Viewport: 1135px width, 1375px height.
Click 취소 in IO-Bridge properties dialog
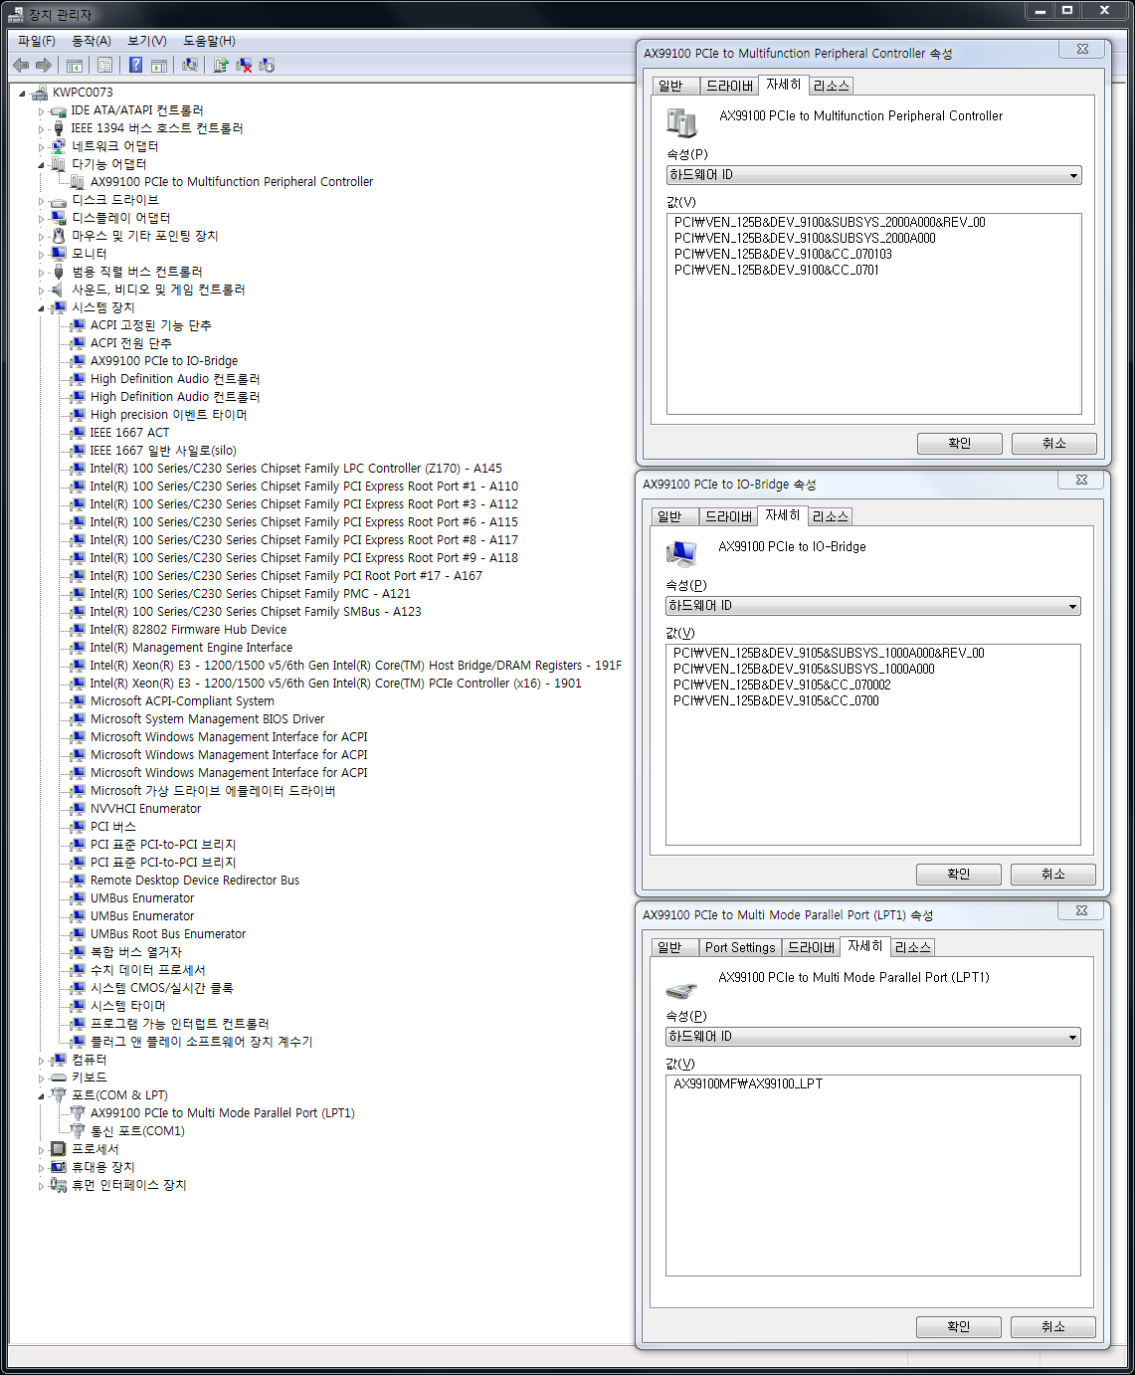[1053, 875]
